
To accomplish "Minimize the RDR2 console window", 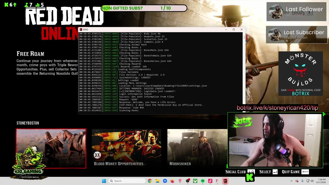I will tap(226, 30).
